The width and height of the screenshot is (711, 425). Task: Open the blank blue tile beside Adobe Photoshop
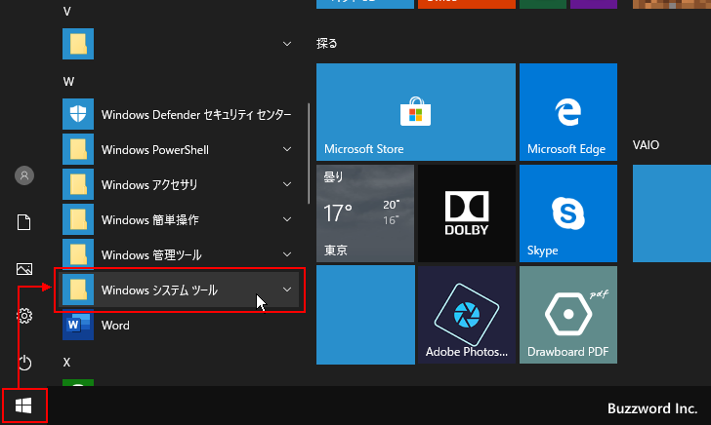point(365,315)
